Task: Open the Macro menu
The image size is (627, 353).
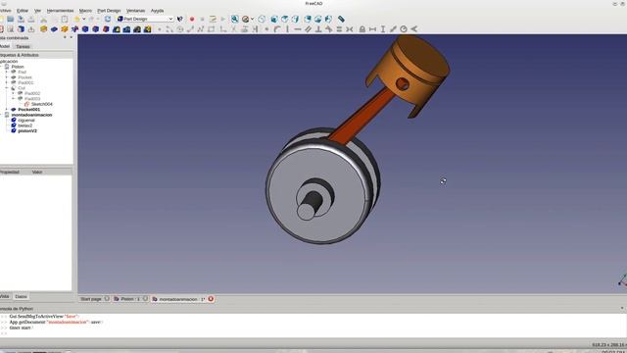Action: tap(85, 11)
